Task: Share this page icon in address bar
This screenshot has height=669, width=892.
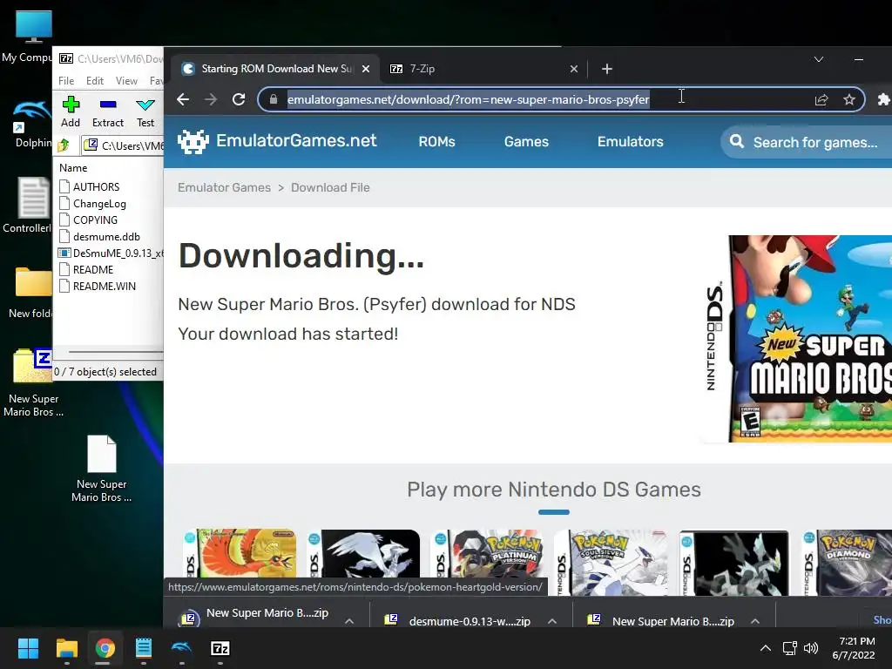Action: (821, 99)
